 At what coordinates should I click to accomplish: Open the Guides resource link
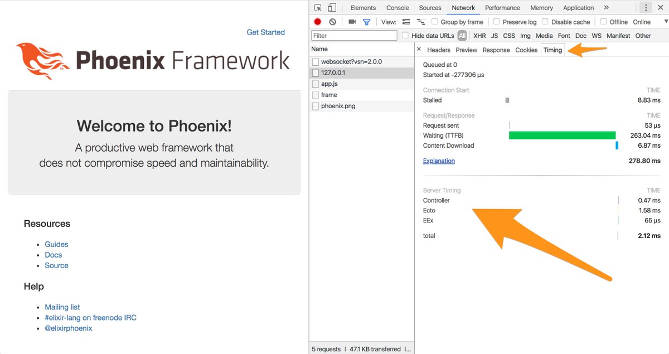tap(56, 244)
